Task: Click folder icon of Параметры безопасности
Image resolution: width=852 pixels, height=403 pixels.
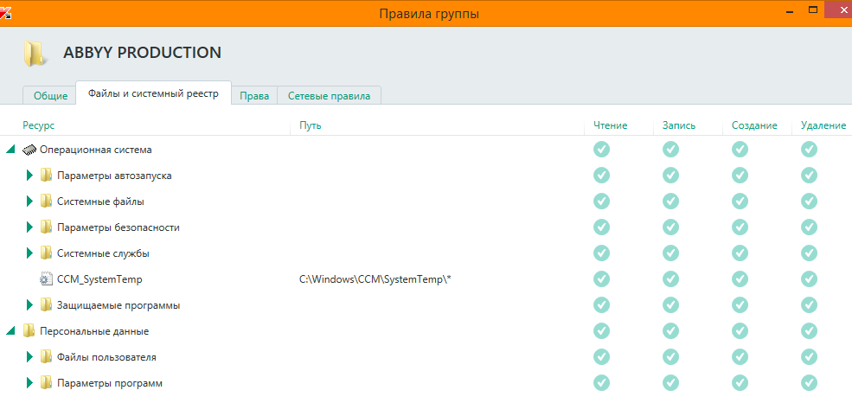Action: tap(46, 227)
